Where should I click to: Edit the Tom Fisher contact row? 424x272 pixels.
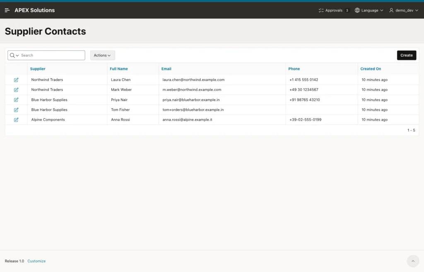[x=16, y=110]
